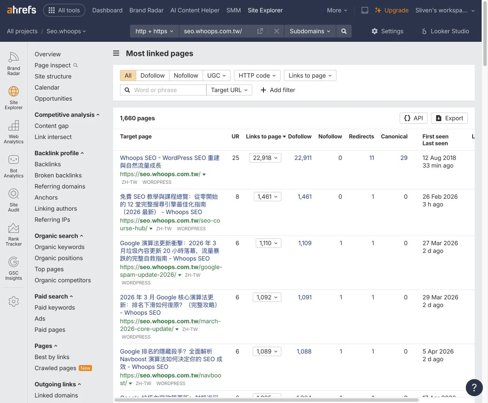Open the All tools menu
The width and height of the screenshot is (488, 403).
(x=64, y=10)
